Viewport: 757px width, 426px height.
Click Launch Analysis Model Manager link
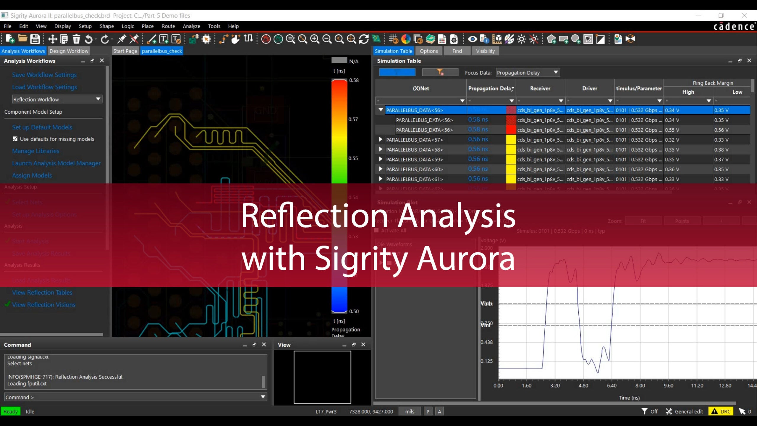(56, 163)
